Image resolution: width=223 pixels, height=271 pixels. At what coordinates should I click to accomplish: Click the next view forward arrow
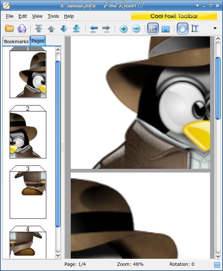pos(106,29)
